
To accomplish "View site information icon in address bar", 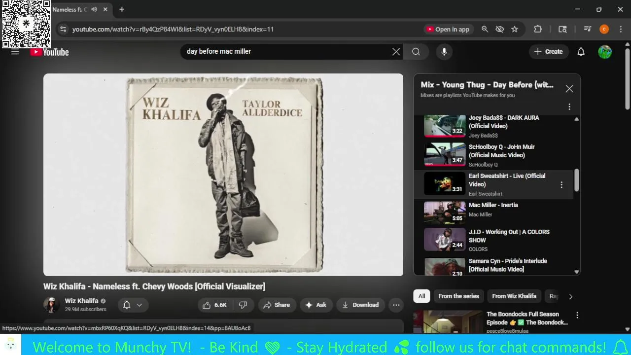I will [63, 29].
